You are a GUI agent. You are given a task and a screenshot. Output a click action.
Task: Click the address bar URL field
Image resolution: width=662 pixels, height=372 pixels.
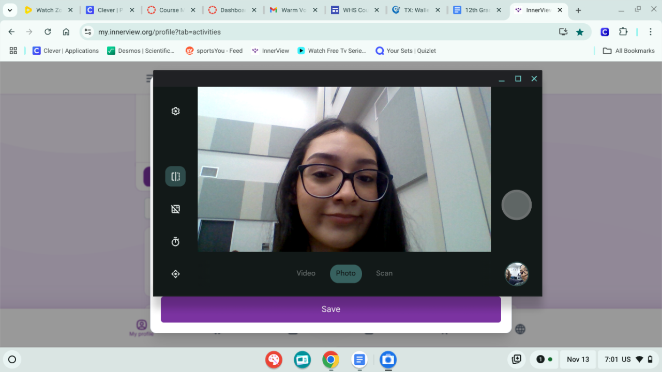click(x=326, y=32)
